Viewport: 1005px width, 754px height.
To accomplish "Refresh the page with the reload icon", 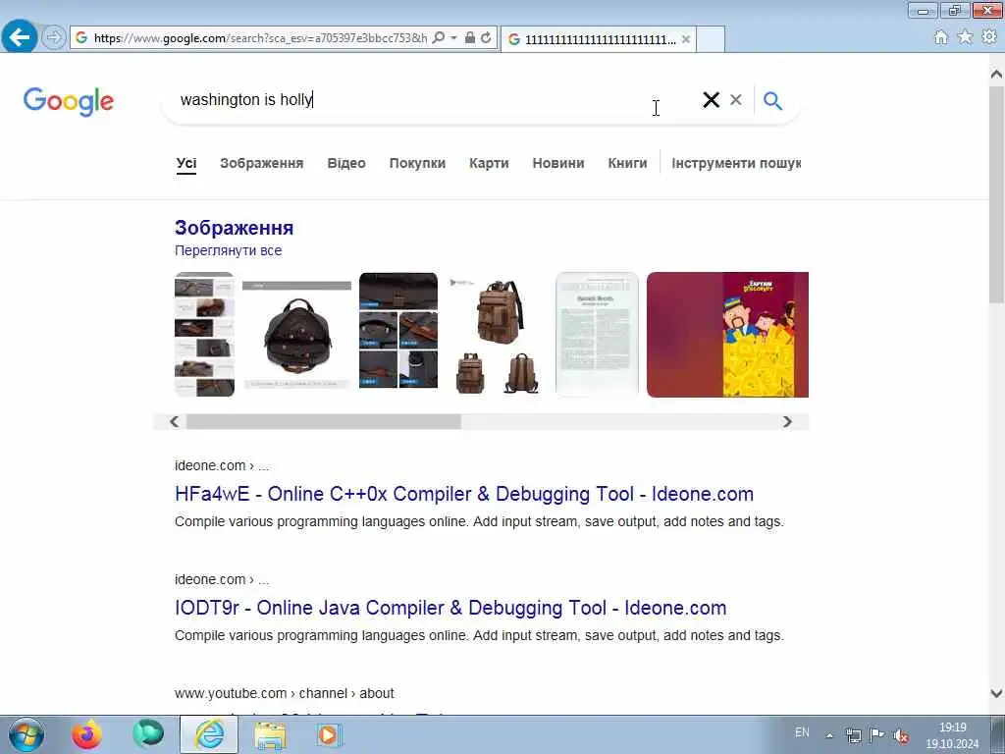I will pos(486,38).
